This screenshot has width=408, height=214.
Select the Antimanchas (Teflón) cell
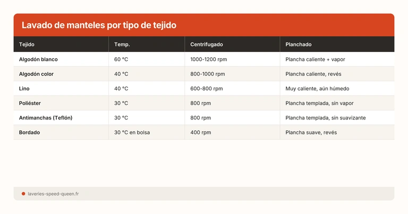point(46,117)
